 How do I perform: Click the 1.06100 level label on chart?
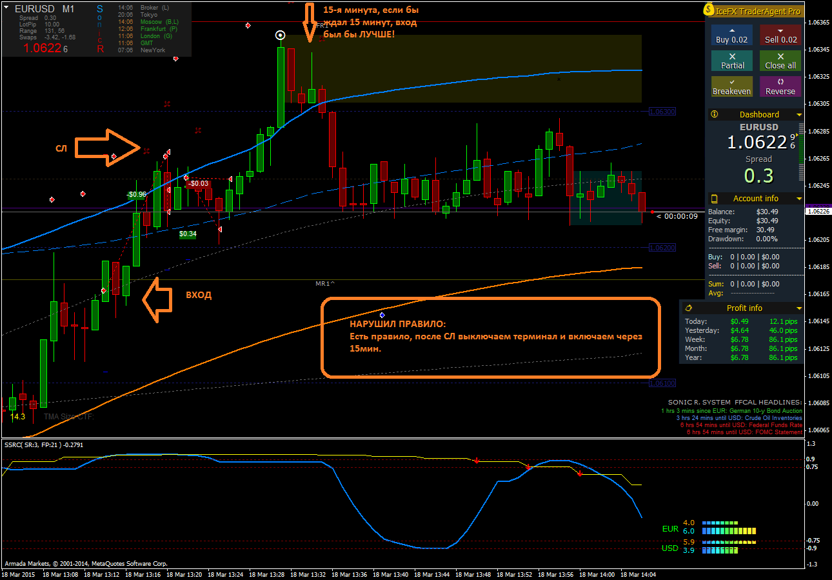pyautogui.click(x=662, y=383)
